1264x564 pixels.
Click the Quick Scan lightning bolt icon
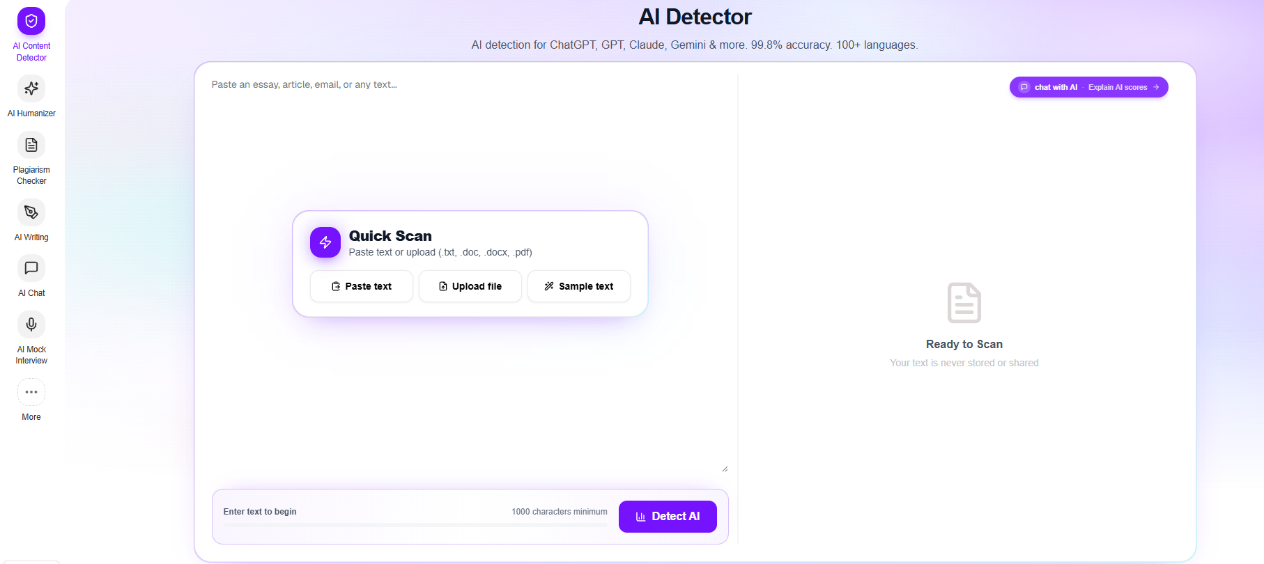[325, 242]
